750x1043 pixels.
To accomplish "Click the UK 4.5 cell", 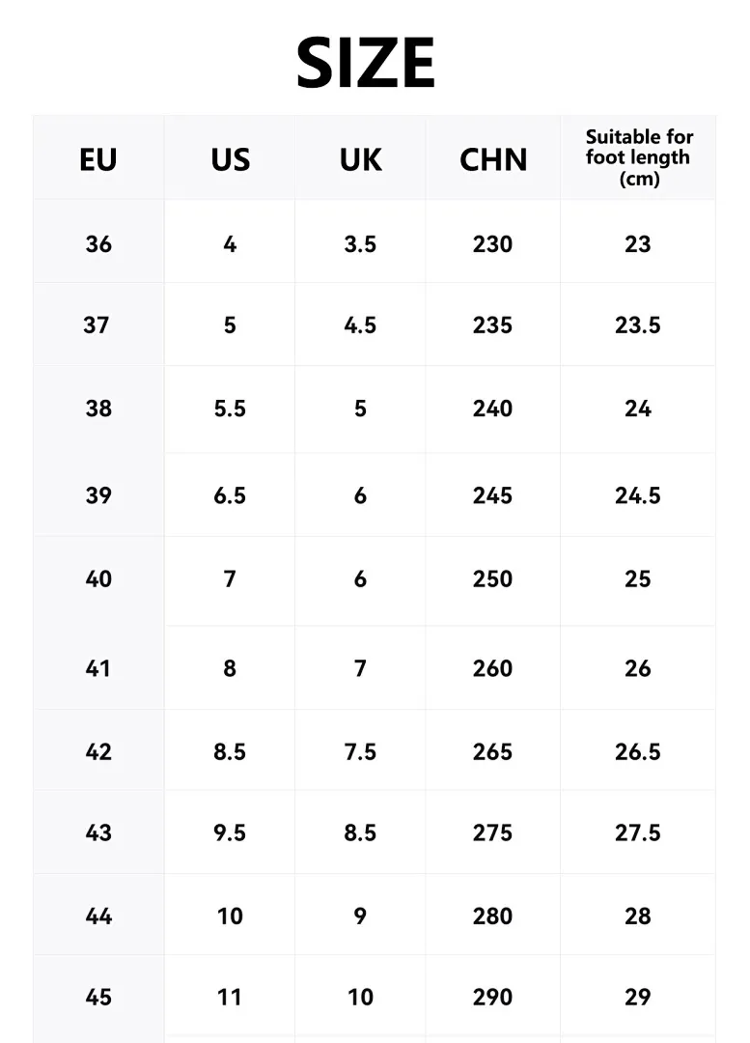I will click(x=360, y=325).
